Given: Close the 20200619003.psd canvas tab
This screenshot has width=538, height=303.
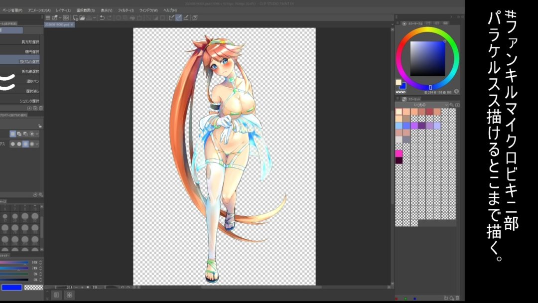Looking at the screenshot, I should pos(72,25).
